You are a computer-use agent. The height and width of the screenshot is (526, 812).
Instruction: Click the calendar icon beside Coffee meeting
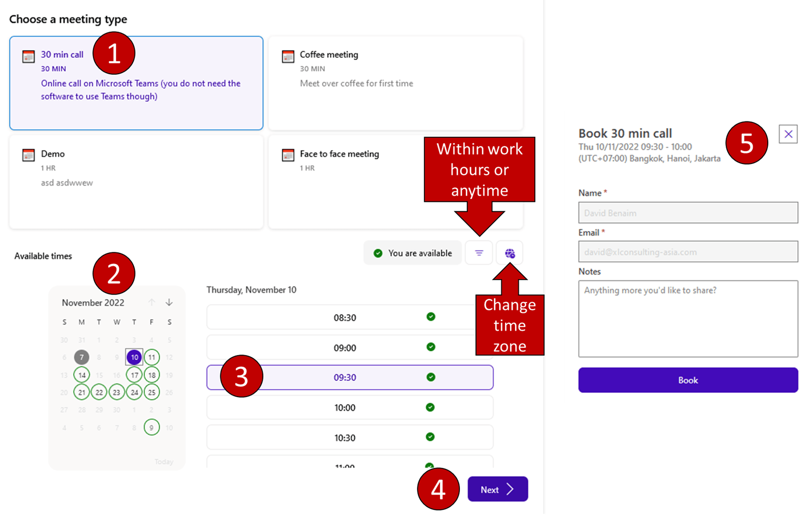point(288,56)
